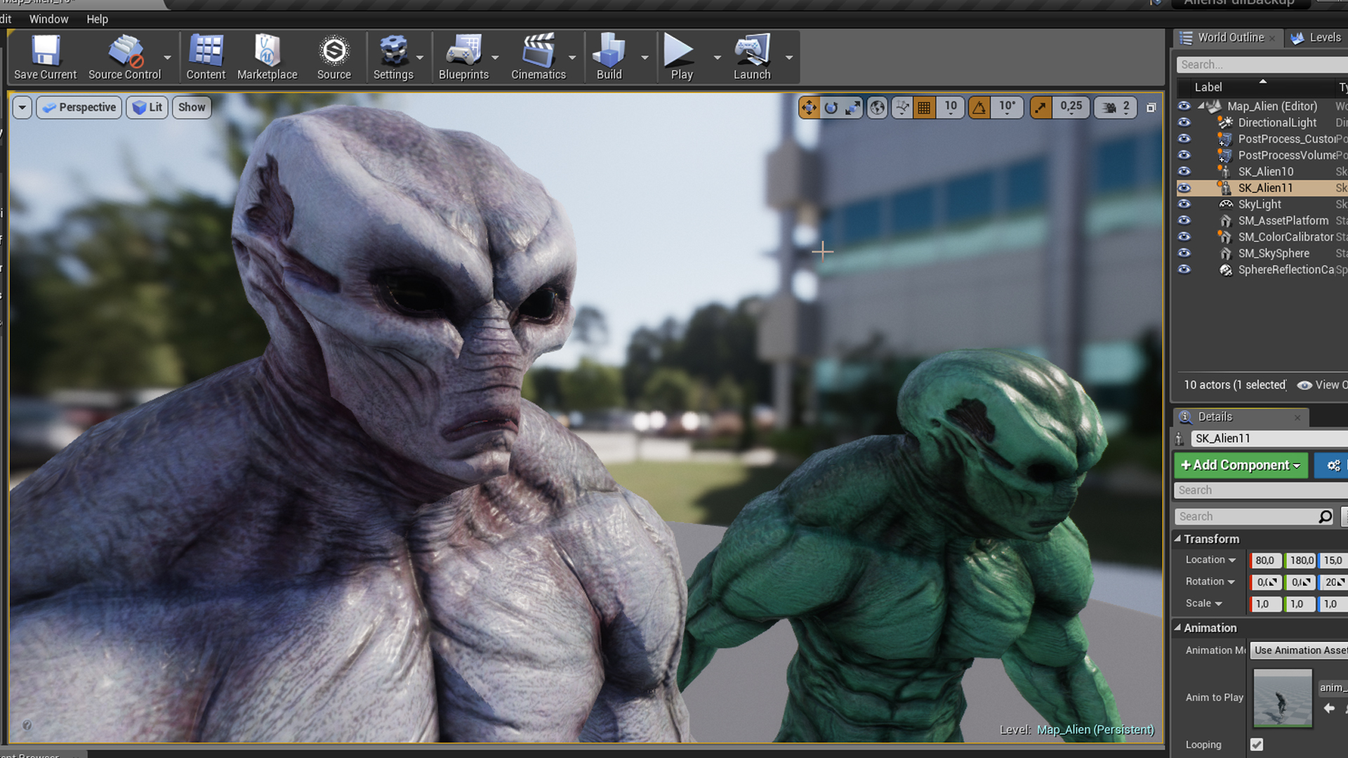Open the Add Component dropdown
Screen dimensions: 1348x758
pos(1241,465)
